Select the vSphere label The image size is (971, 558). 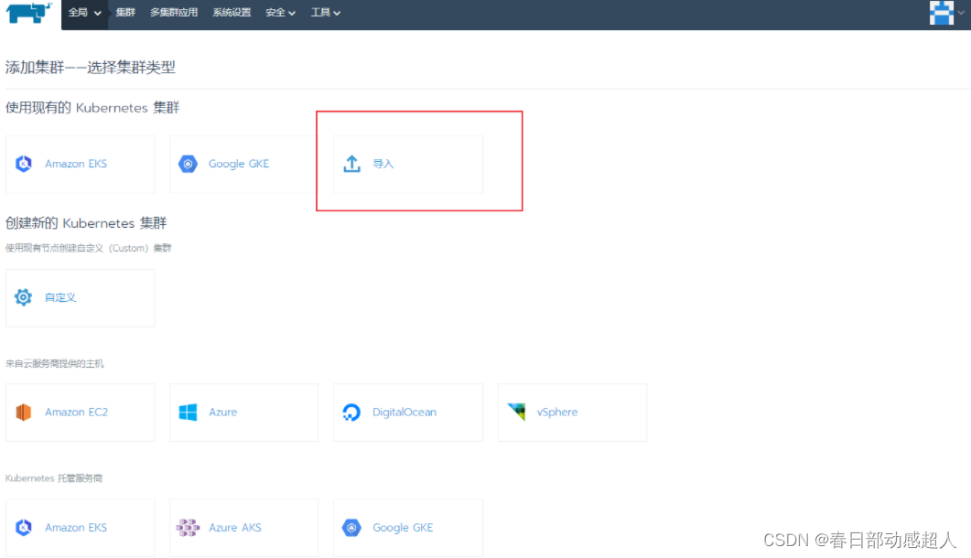pos(557,413)
